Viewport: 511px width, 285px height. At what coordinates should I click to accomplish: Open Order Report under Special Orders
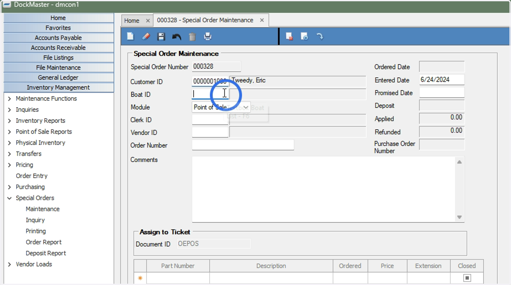click(x=43, y=242)
